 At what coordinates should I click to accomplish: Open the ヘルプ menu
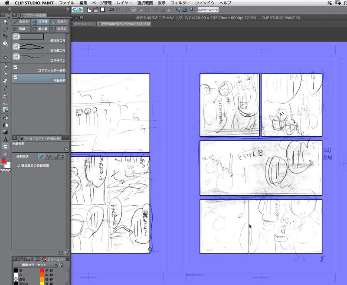point(225,3)
